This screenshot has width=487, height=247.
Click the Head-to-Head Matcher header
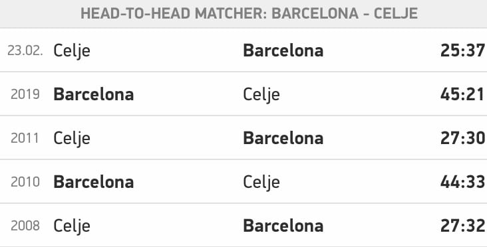(x=249, y=14)
